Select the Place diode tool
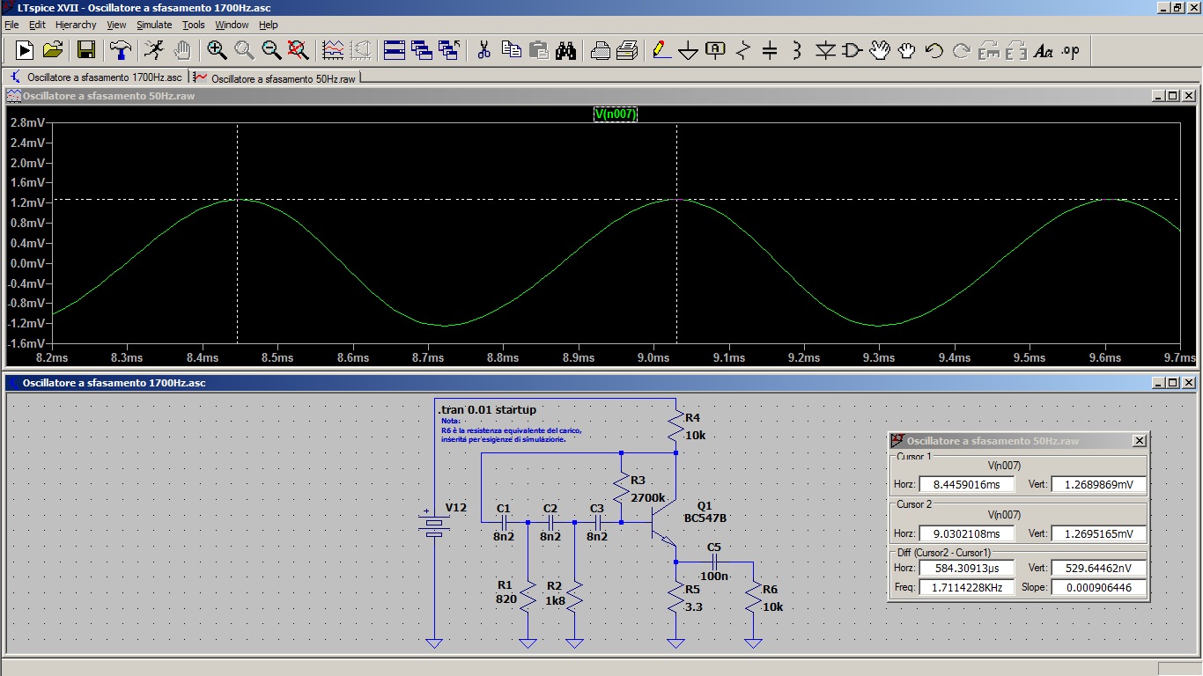Viewport: 1203px width, 676px height. pyautogui.click(x=824, y=51)
